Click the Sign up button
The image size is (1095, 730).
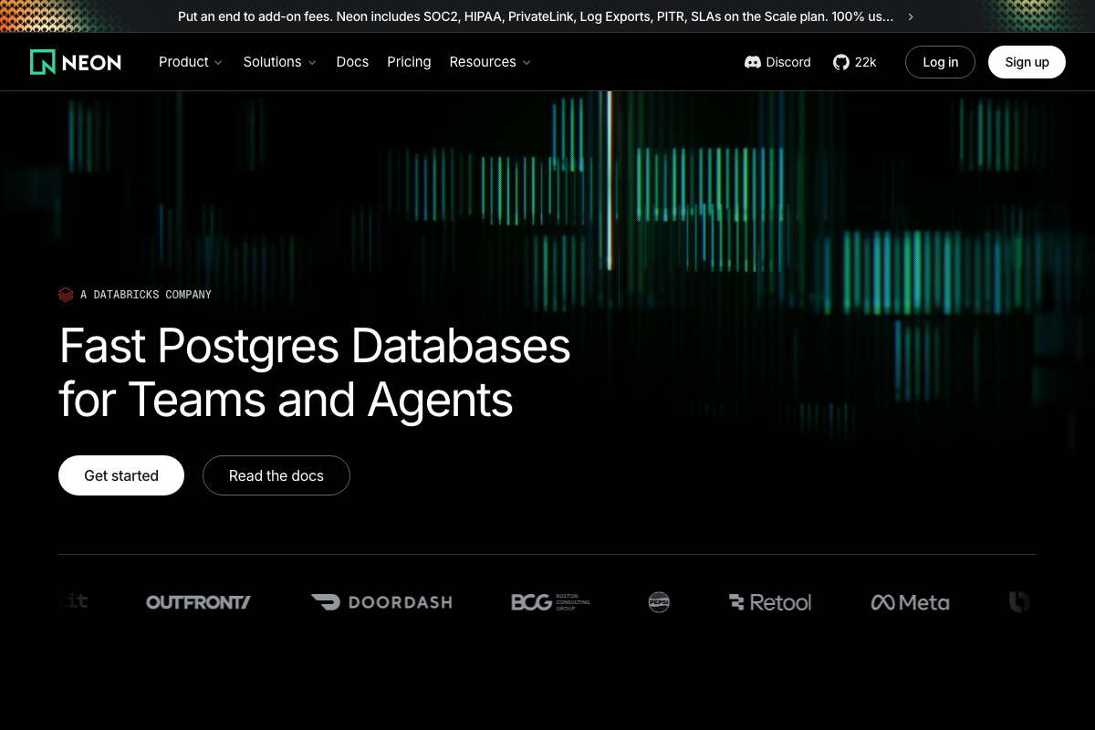click(x=1027, y=62)
